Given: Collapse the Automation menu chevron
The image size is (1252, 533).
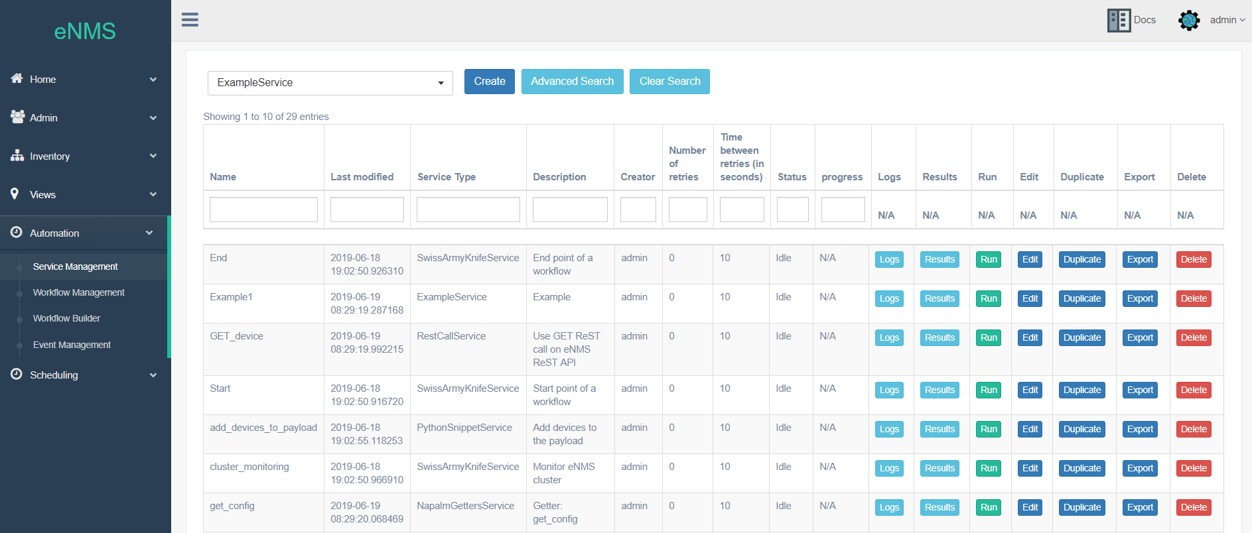Looking at the screenshot, I should coord(149,233).
